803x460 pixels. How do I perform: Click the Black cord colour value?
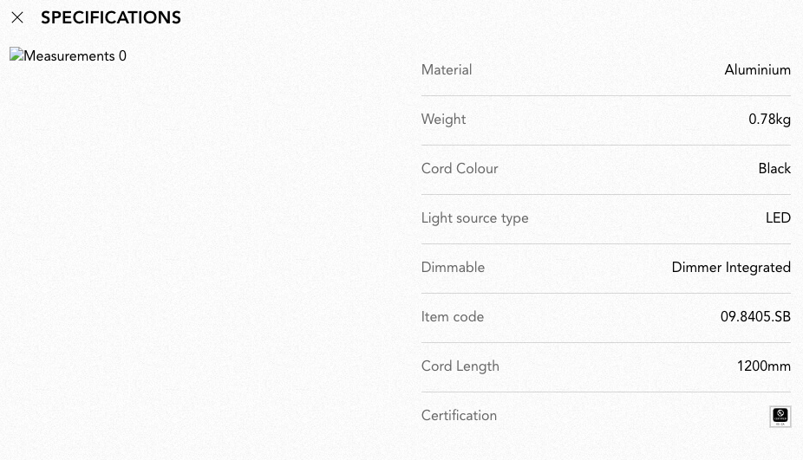pyautogui.click(x=774, y=169)
